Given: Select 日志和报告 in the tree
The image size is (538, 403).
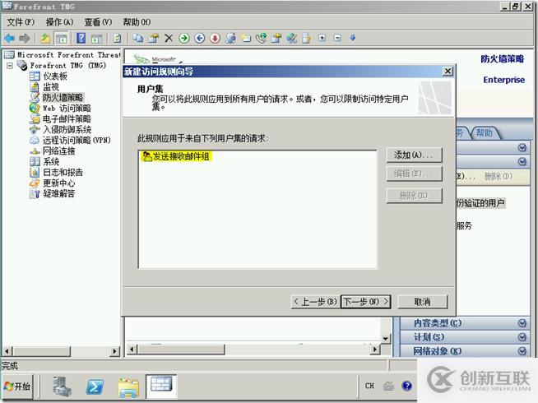Looking at the screenshot, I should point(63,172).
